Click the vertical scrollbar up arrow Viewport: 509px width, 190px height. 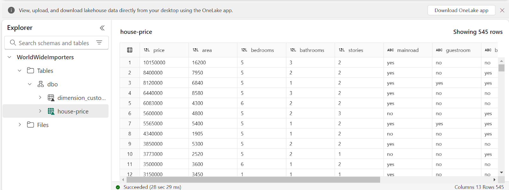click(502, 61)
